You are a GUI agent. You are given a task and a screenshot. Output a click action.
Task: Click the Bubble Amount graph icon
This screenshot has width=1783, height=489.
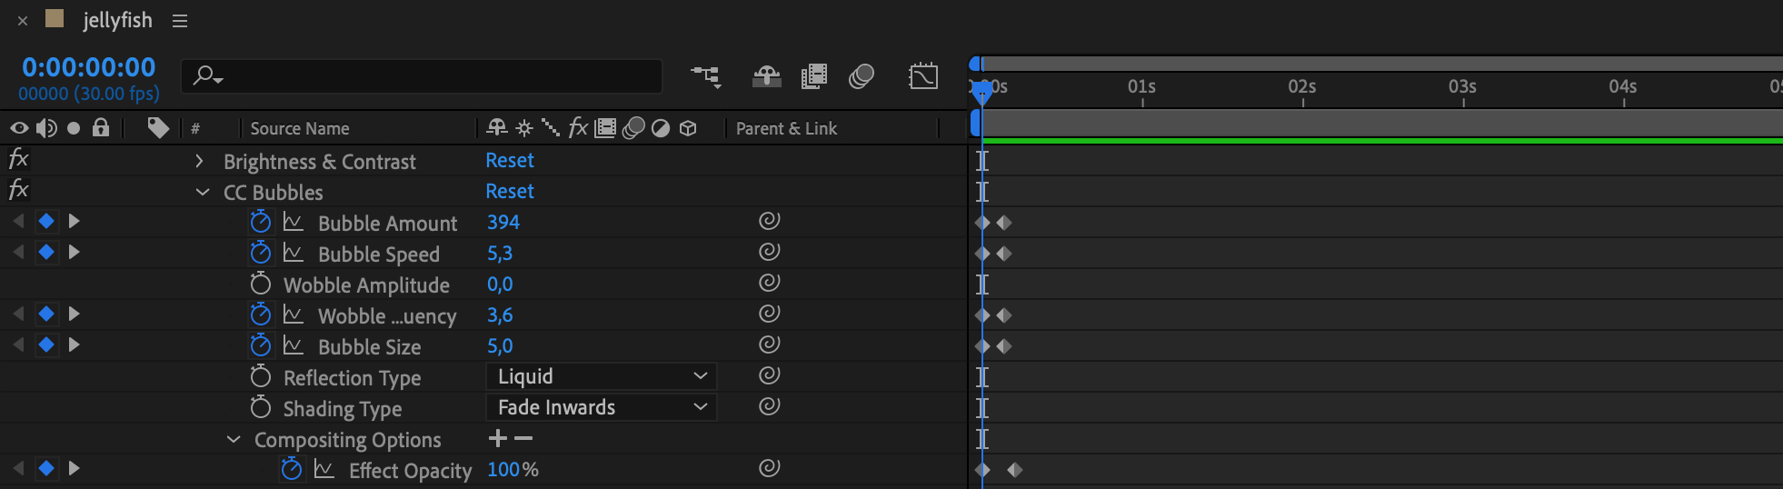tap(293, 223)
